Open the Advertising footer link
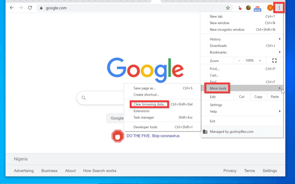Image resolution: width=295 pixels, height=184 pixels. coord(24,171)
